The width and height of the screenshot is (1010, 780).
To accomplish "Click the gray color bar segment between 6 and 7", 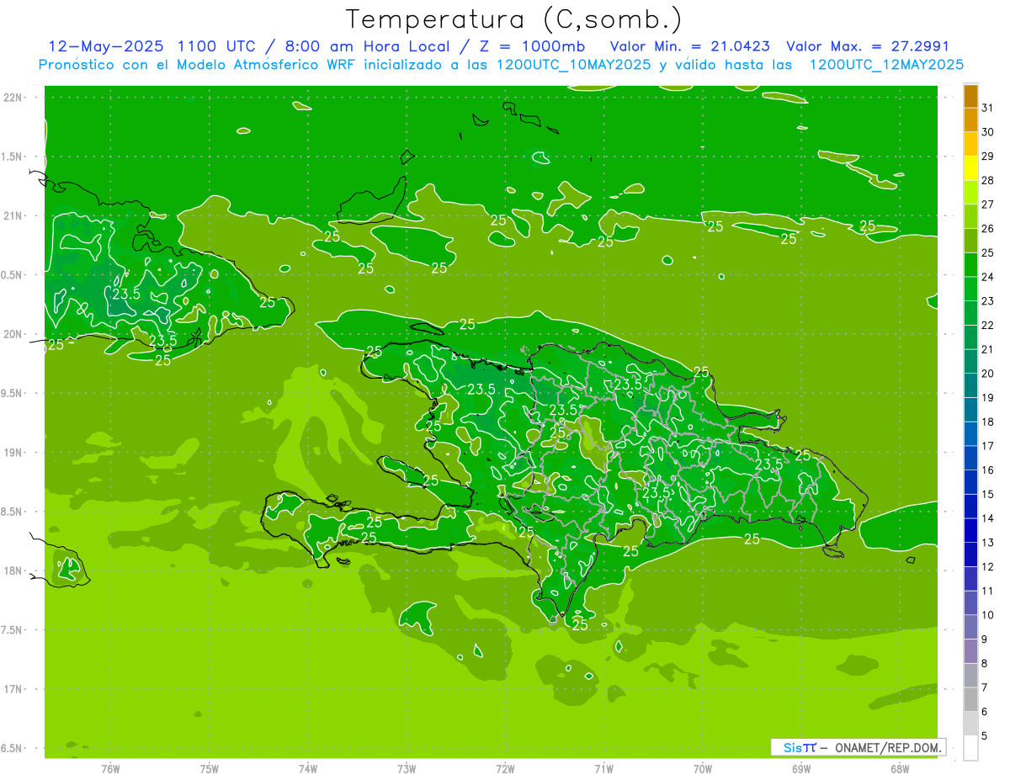I will [970, 700].
